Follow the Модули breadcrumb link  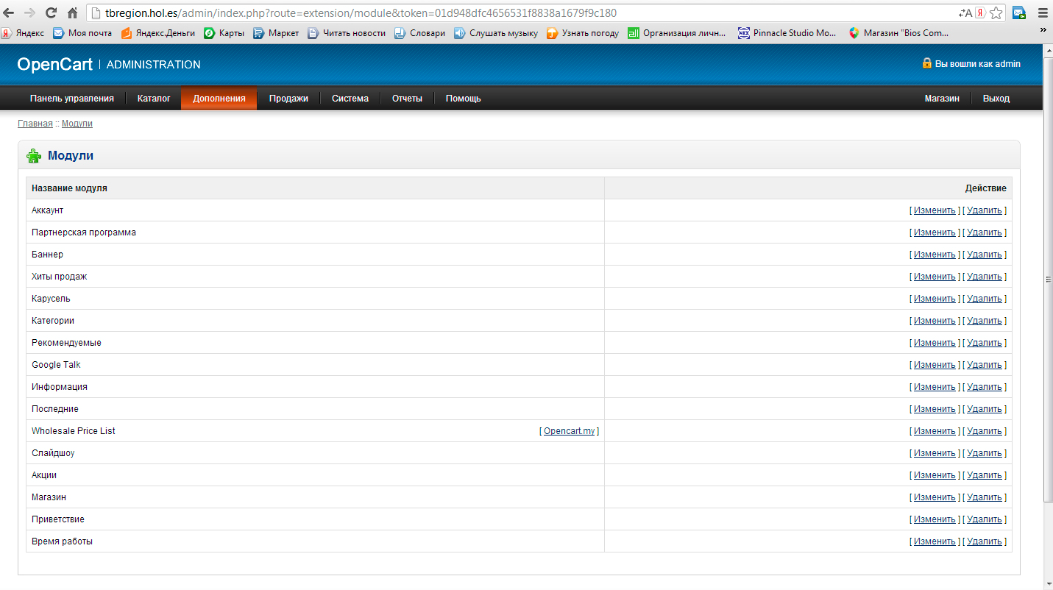pyautogui.click(x=77, y=124)
